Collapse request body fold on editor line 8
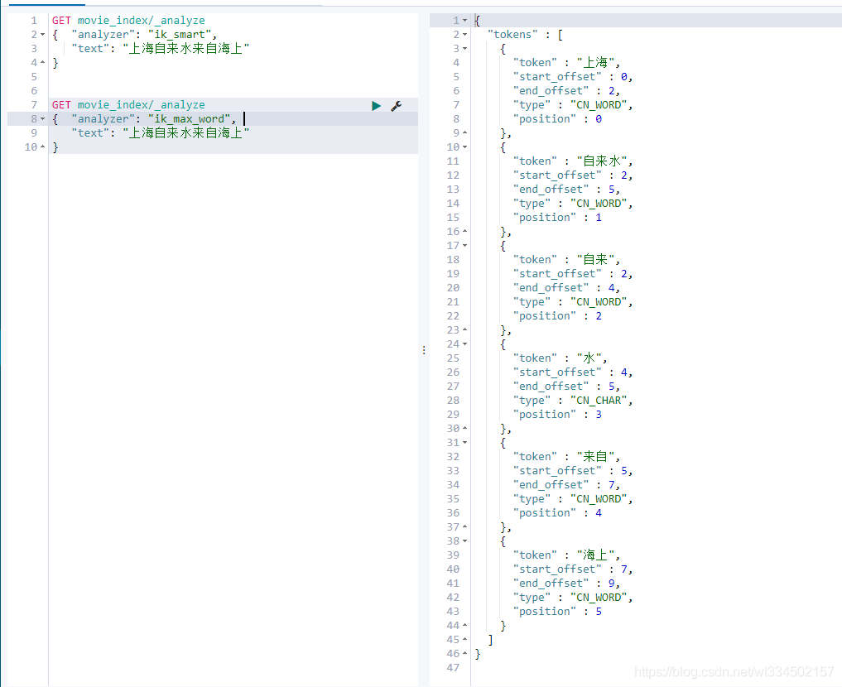 pos(42,119)
